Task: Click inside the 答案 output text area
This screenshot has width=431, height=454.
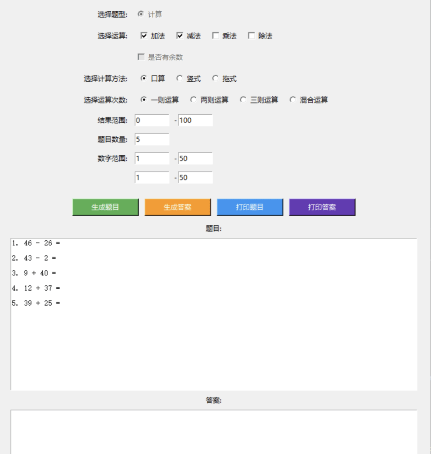Action: click(x=214, y=431)
